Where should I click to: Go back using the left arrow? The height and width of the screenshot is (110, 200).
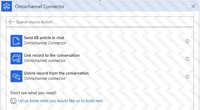coord(11,22)
